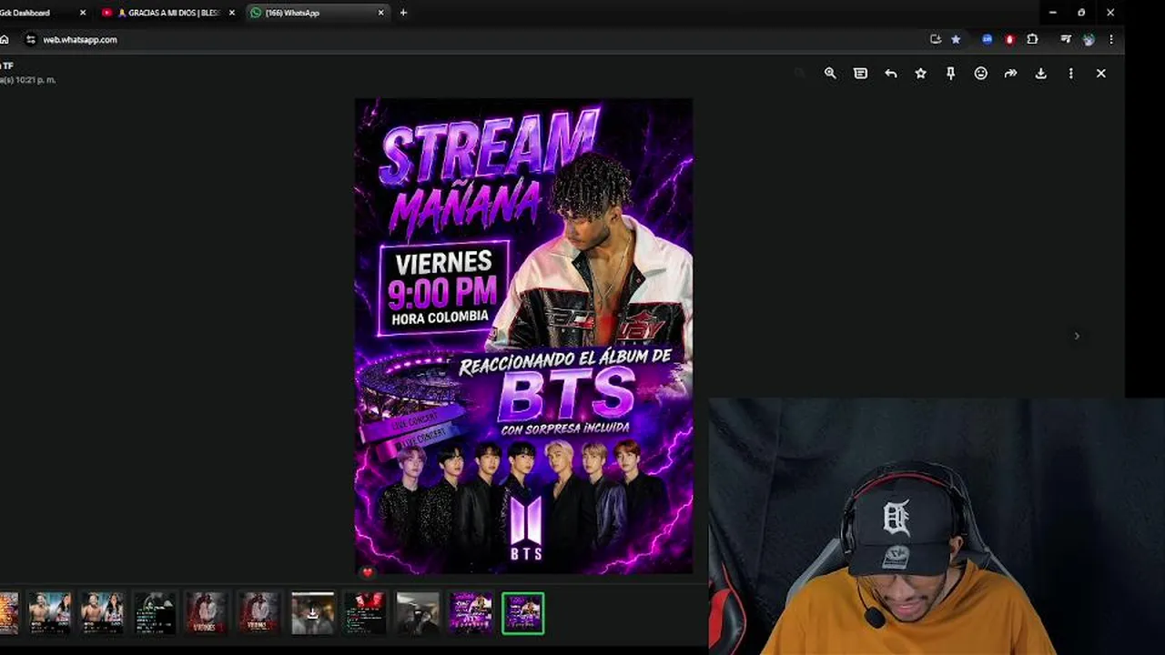Select the green-highlighted current BTS poster thumbnail

[522, 613]
